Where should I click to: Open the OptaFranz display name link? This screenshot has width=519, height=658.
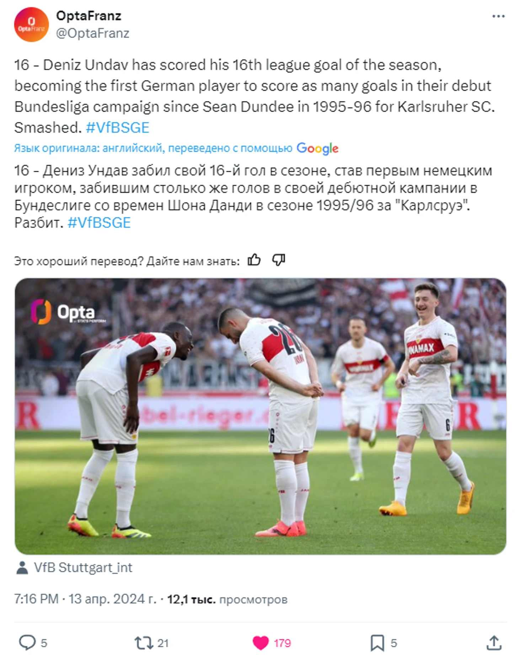point(89,16)
